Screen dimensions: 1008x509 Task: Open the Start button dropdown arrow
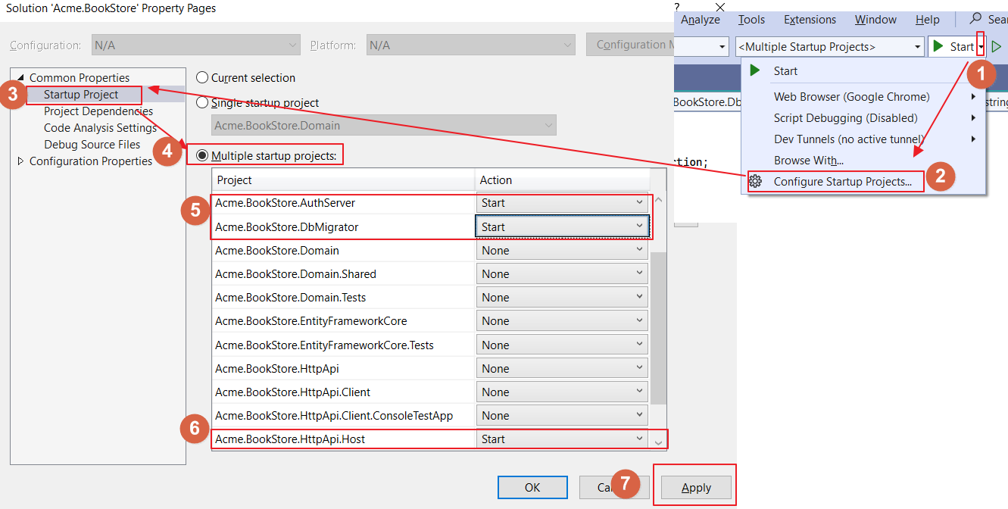coord(981,46)
